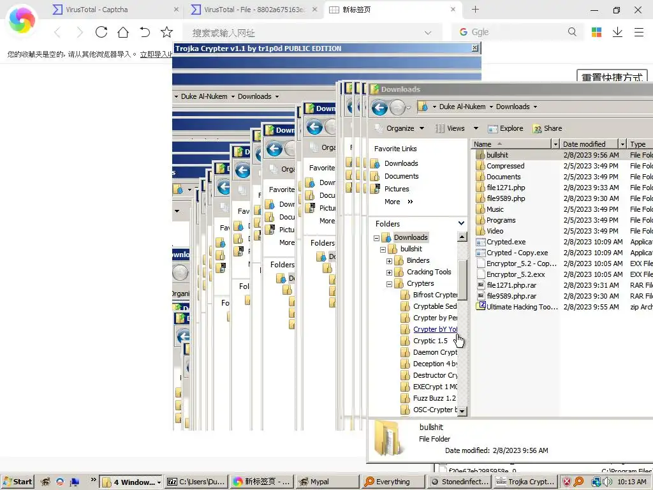
Task: Open the 4 Windows taskbar group
Action: (131, 482)
